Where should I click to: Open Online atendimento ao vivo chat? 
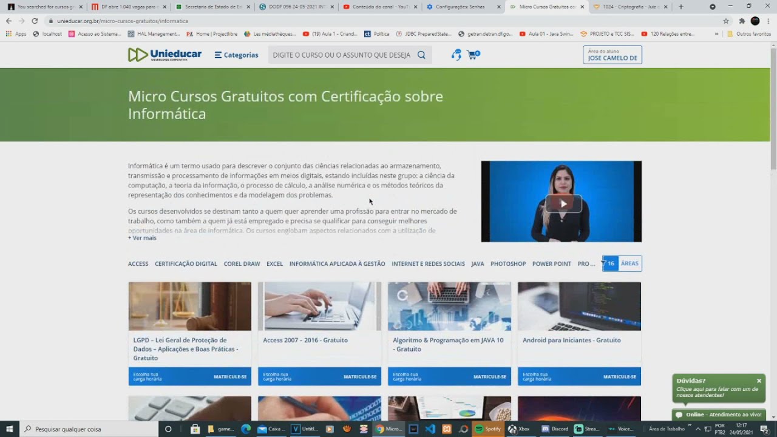pos(718,415)
